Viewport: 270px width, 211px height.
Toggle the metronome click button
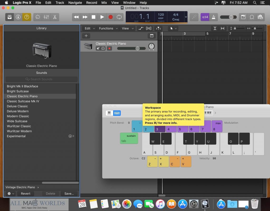click(x=214, y=17)
